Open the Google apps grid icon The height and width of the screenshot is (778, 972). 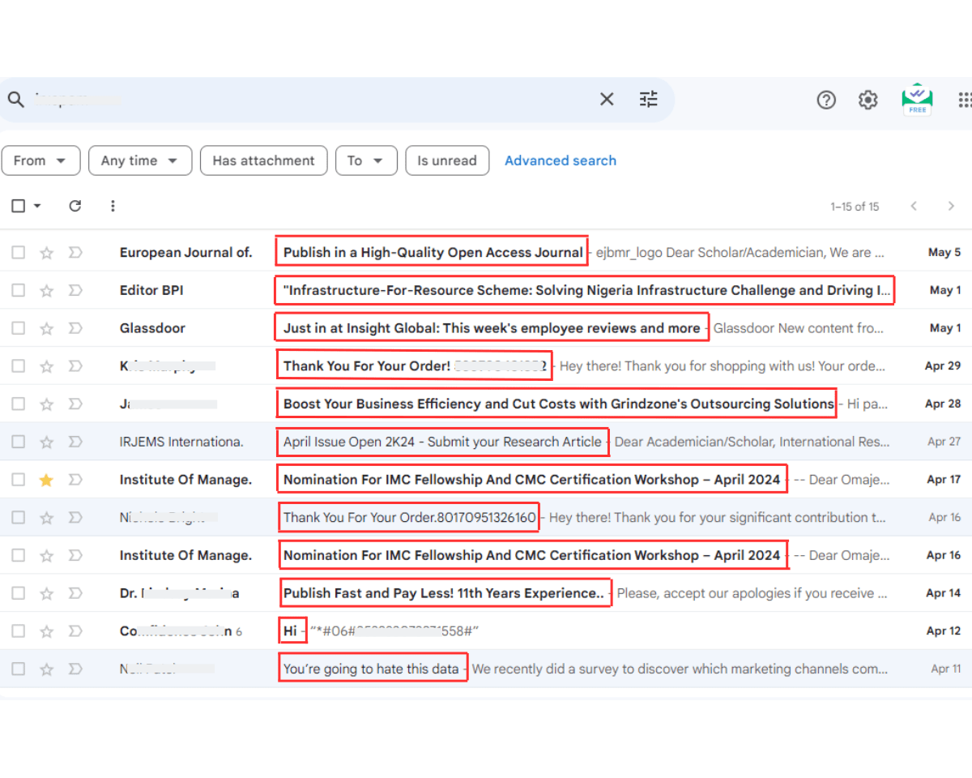pyautogui.click(x=964, y=100)
